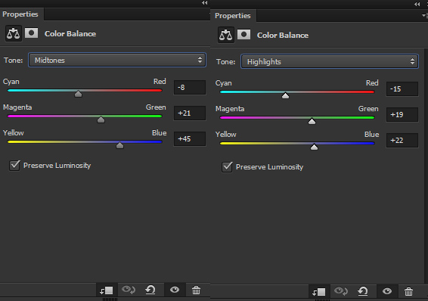This screenshot has width=428, height=301.
Task: View previous state in Highlights panel
Action: pos(340,291)
